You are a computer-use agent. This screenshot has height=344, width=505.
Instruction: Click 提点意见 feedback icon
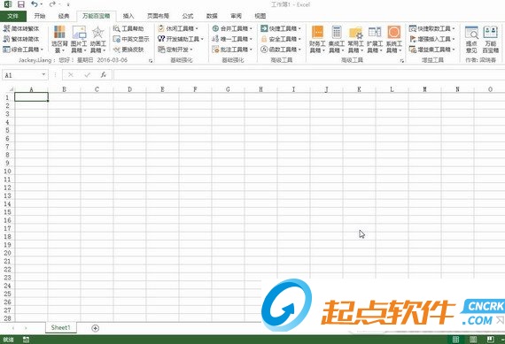471,39
